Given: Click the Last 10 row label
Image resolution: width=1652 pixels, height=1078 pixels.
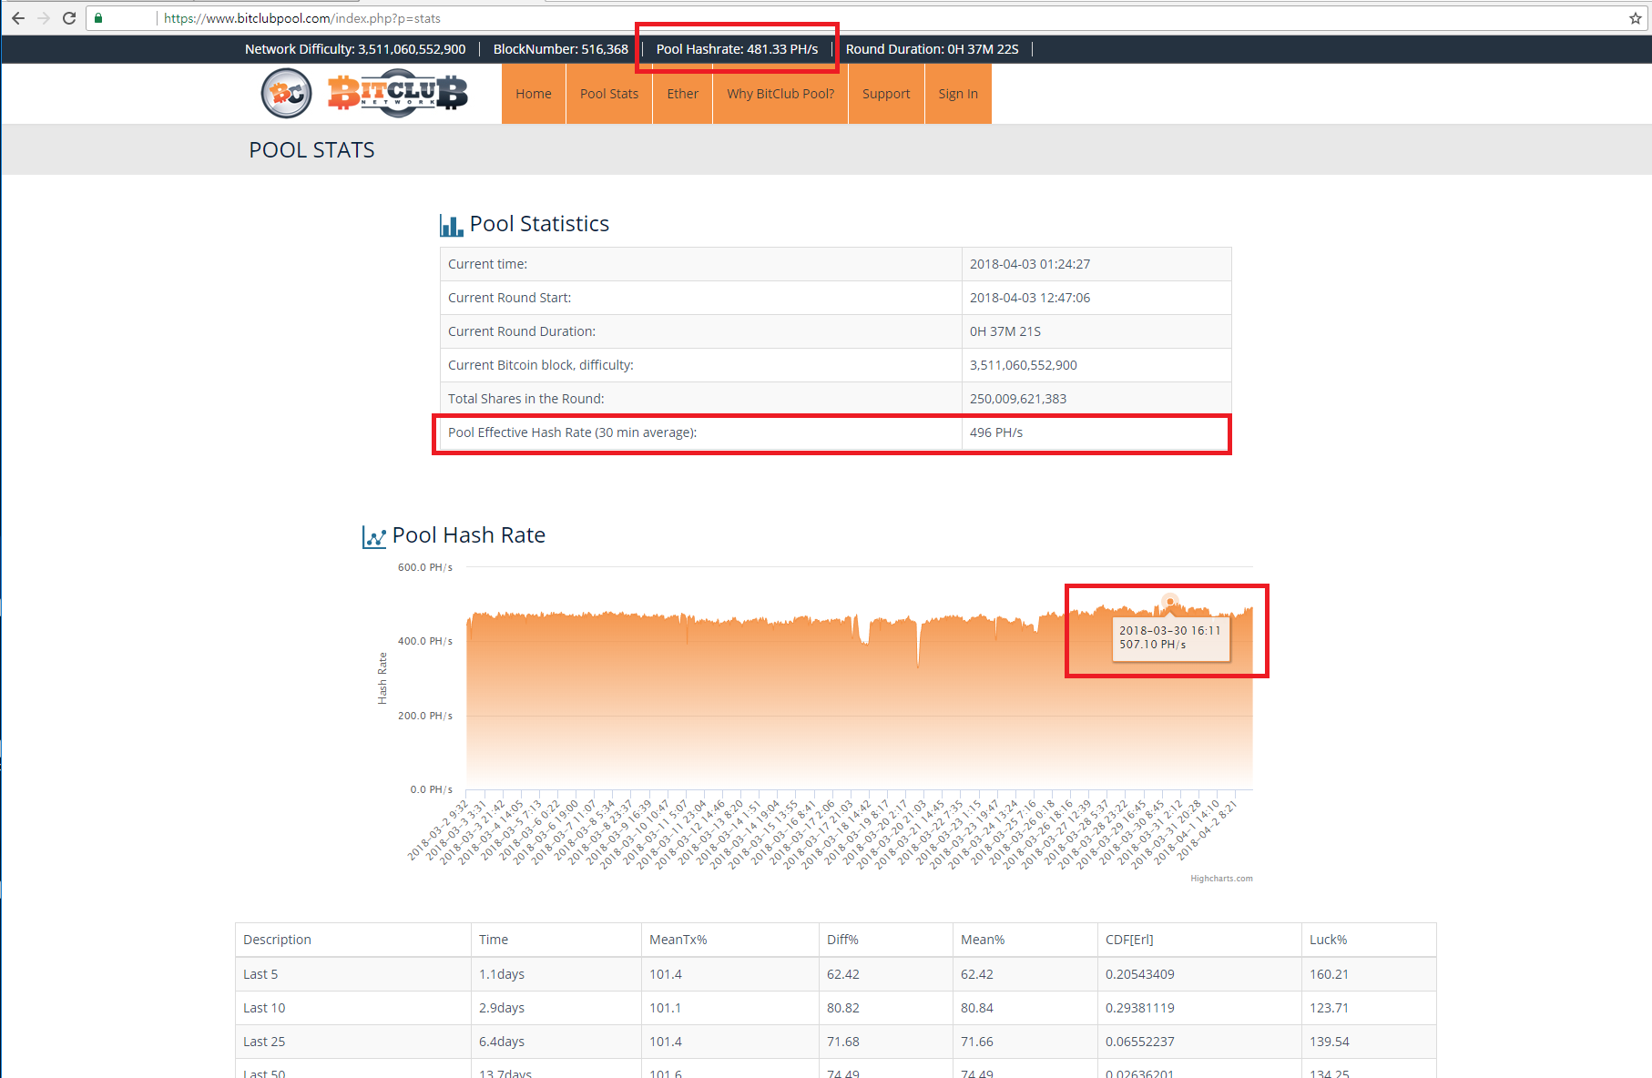Looking at the screenshot, I should coord(264,1008).
